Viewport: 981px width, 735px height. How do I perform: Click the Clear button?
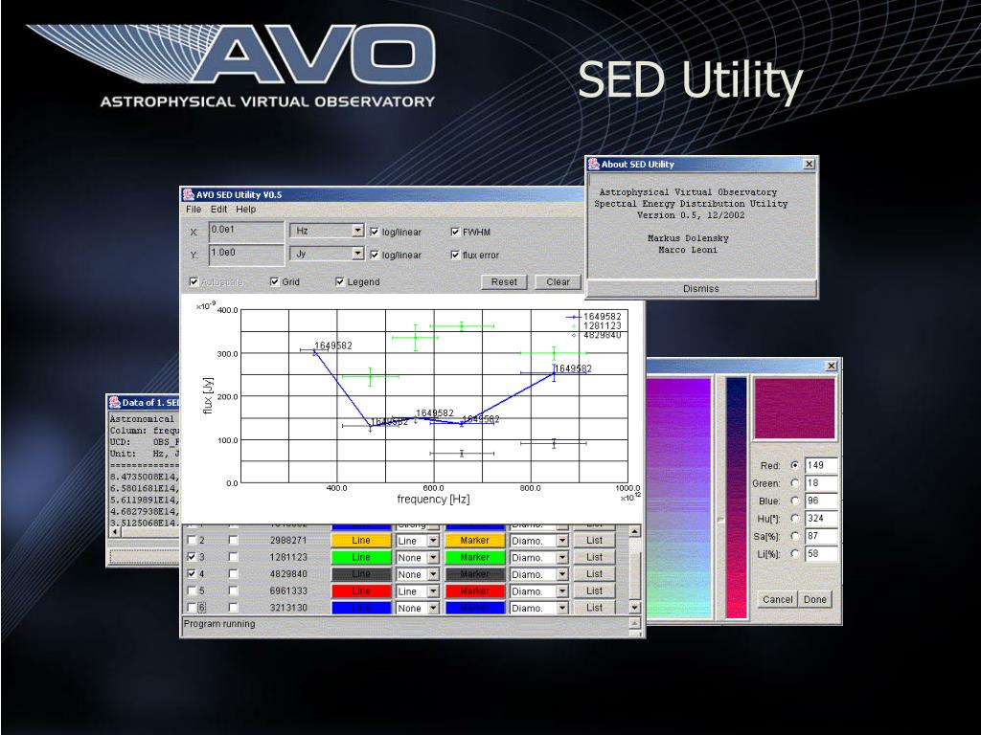pyautogui.click(x=559, y=282)
